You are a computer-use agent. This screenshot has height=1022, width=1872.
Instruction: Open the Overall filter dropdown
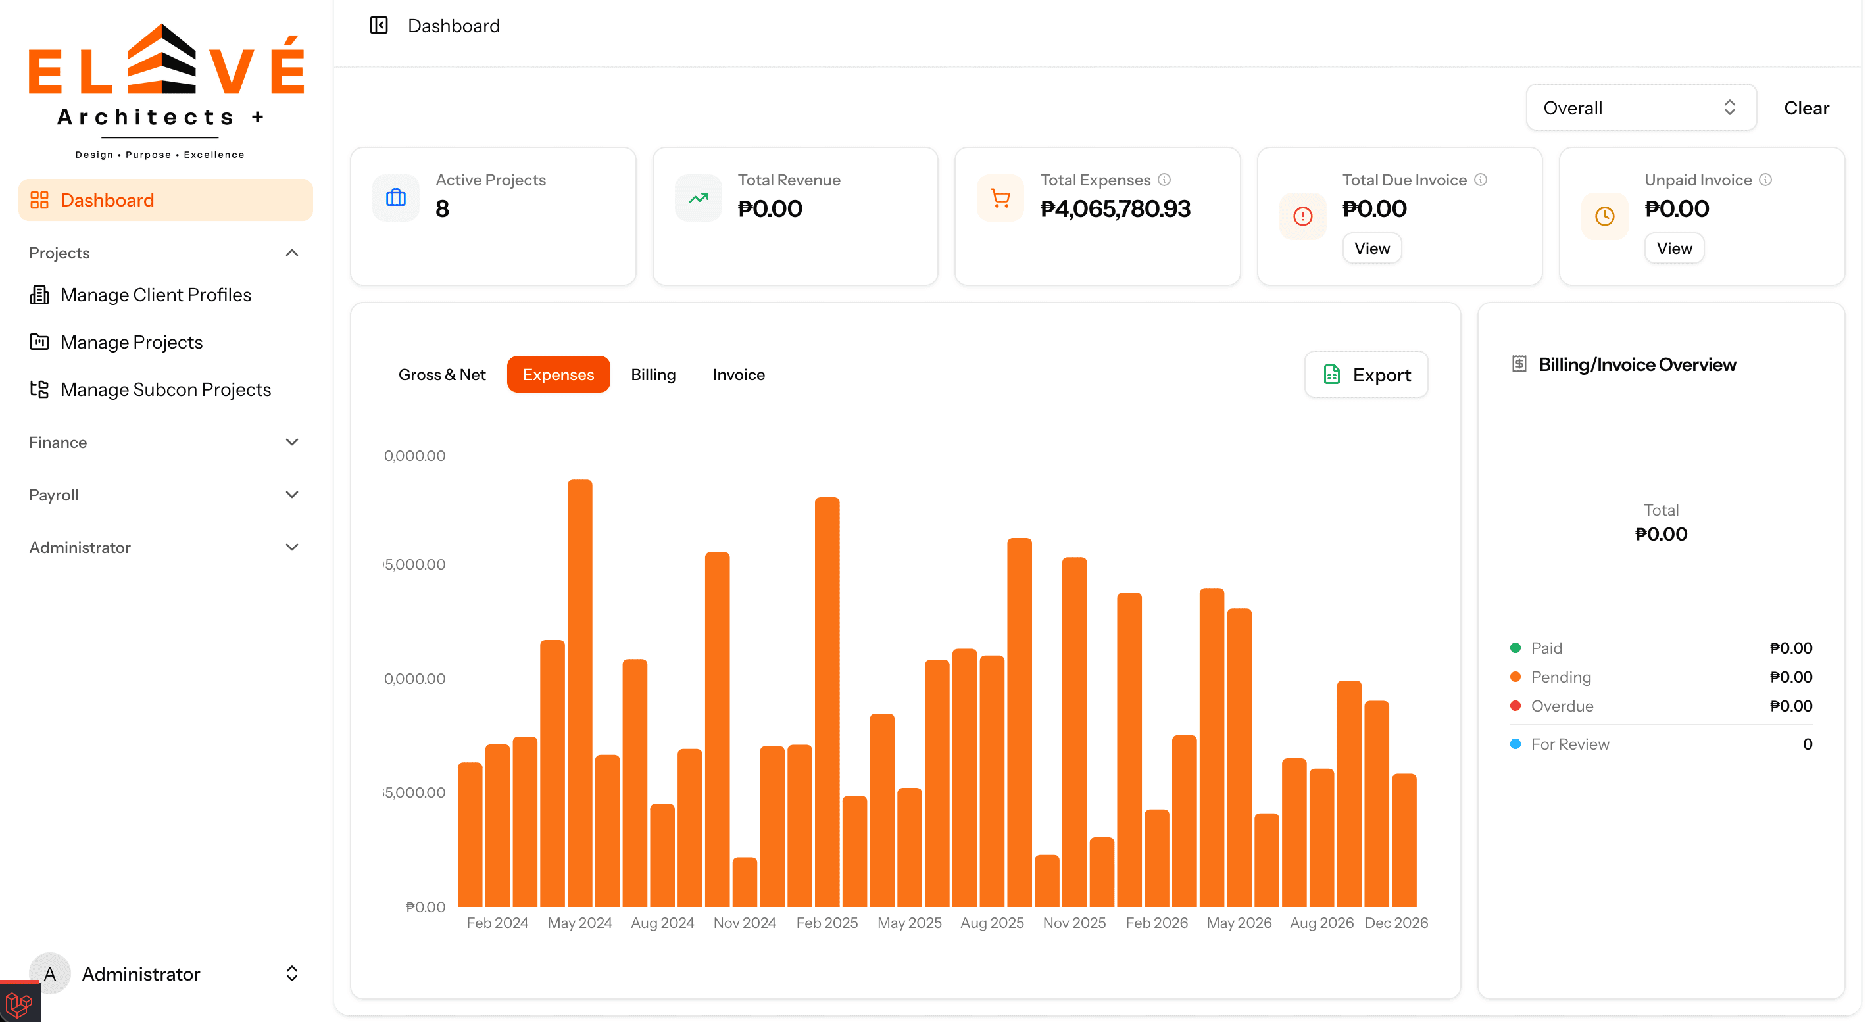pos(1641,109)
